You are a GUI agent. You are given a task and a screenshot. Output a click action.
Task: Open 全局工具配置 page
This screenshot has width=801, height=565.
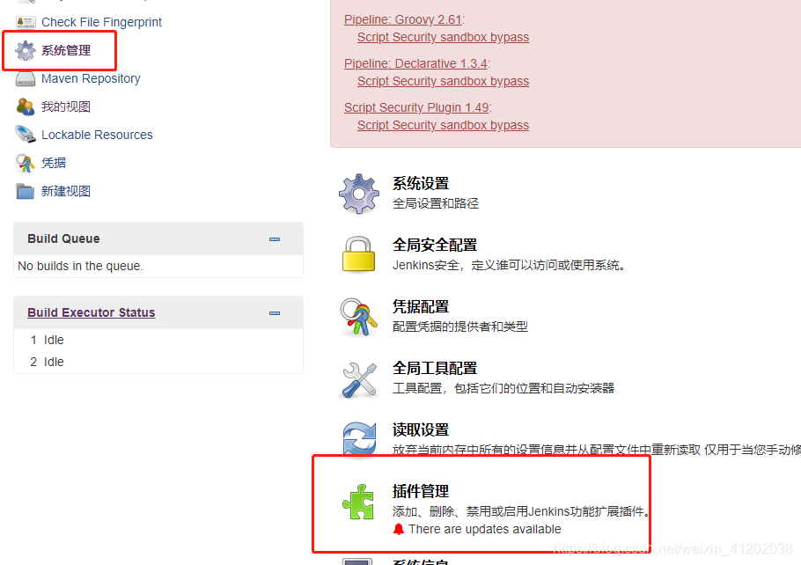click(435, 369)
